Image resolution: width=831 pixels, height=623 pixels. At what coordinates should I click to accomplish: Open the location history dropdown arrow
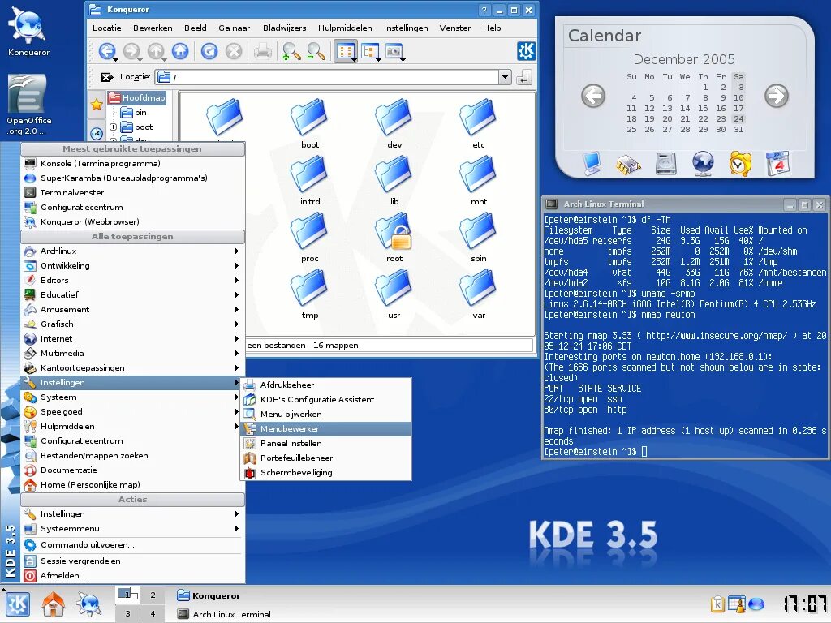pyautogui.click(x=505, y=77)
